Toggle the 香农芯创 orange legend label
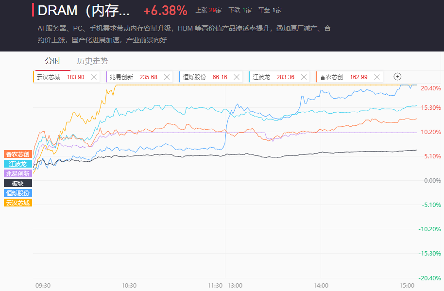Screen dimensions: 444x291 click(18, 154)
